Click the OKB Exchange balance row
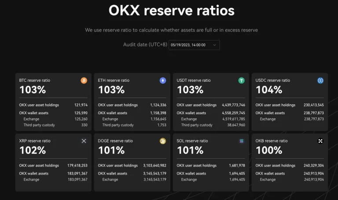Screen dimensions: 338x200 click(290, 179)
